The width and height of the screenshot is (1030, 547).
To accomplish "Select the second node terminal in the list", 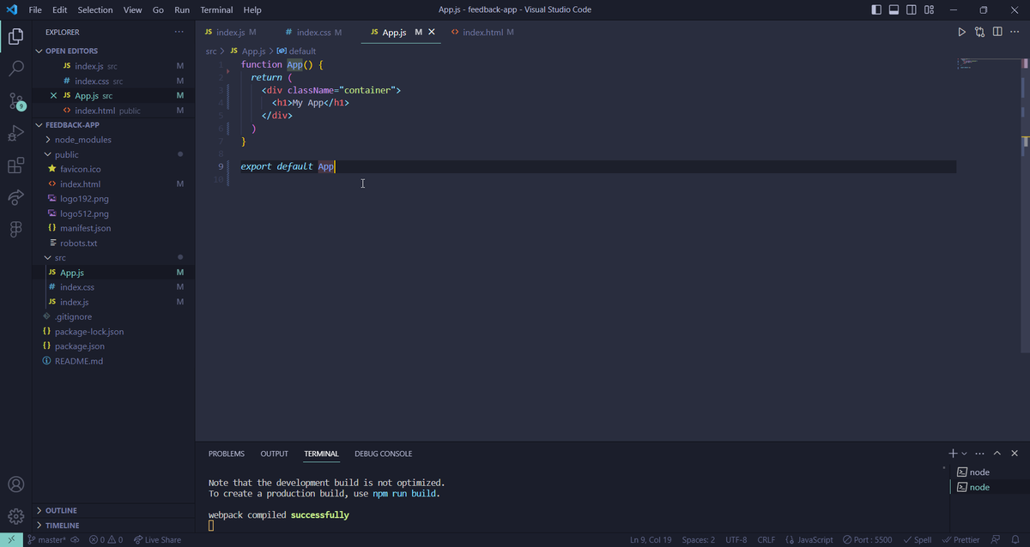I will [978, 486].
